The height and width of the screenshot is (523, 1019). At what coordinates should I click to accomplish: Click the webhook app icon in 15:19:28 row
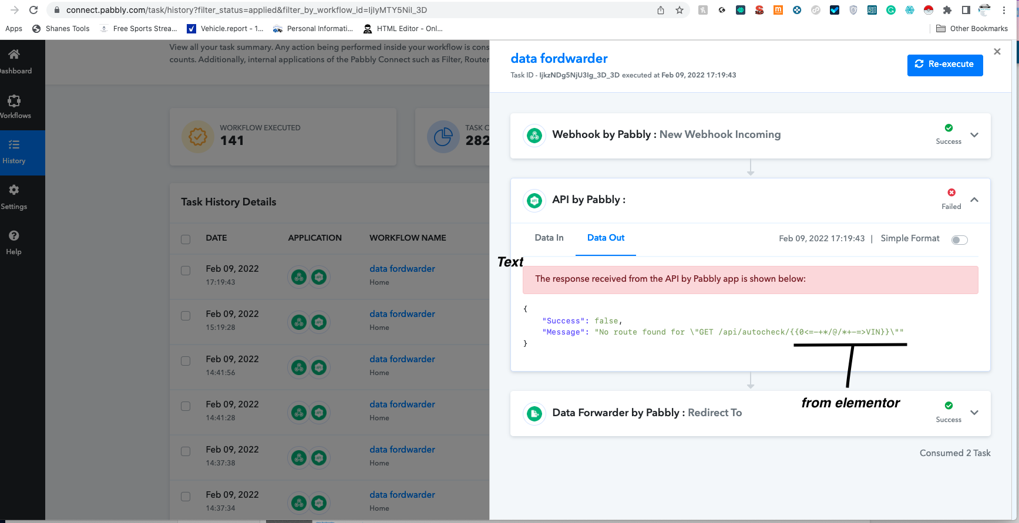click(299, 322)
